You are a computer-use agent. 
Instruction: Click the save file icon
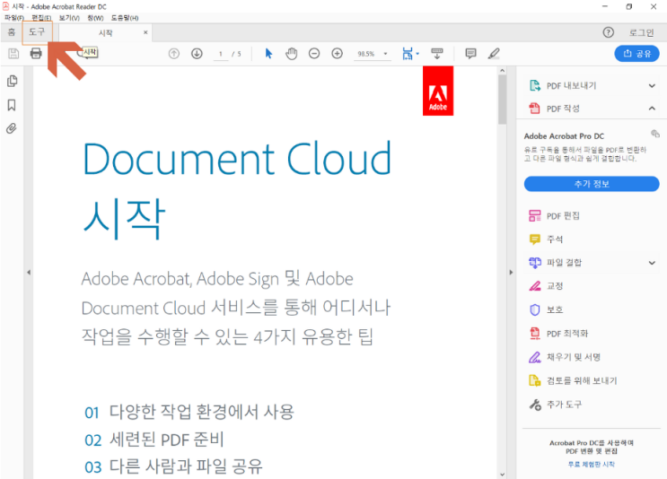13,54
